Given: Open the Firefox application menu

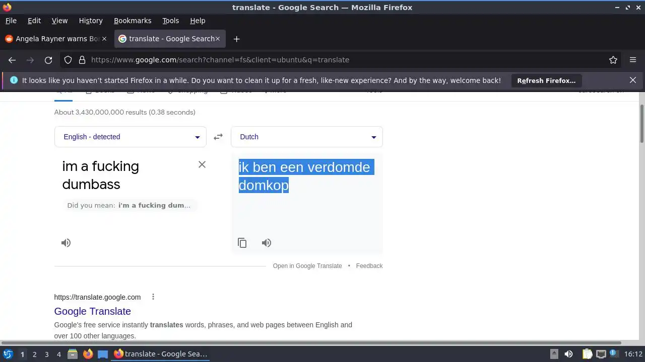Looking at the screenshot, I should (x=633, y=60).
